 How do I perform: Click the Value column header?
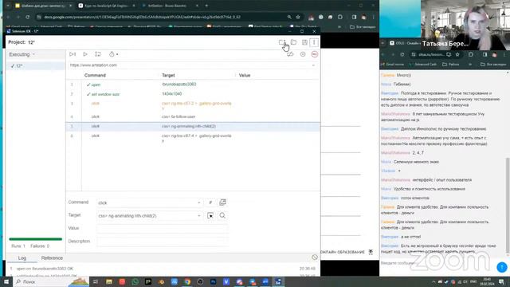coord(245,75)
